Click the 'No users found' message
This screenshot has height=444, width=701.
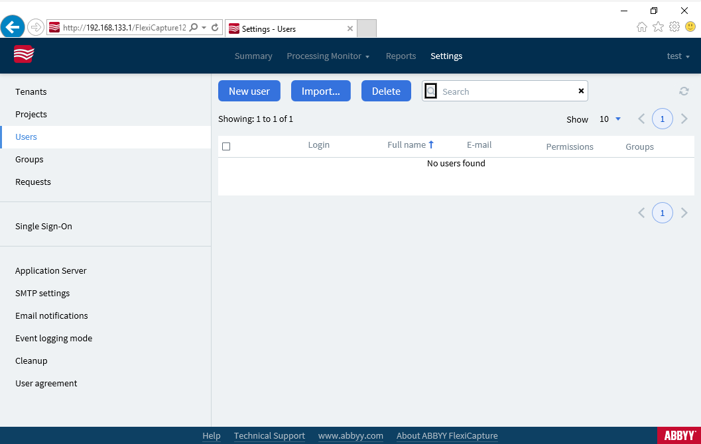pos(456,163)
